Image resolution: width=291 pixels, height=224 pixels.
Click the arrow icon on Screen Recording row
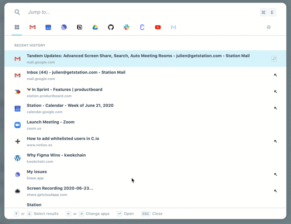pos(276,191)
